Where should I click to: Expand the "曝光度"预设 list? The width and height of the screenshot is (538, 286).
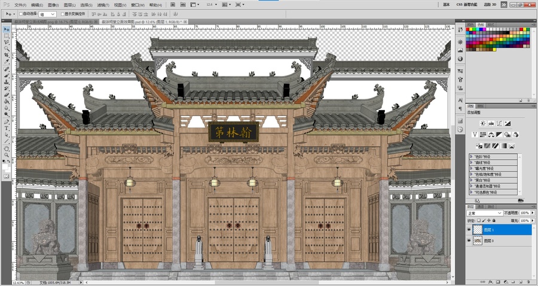472,168
